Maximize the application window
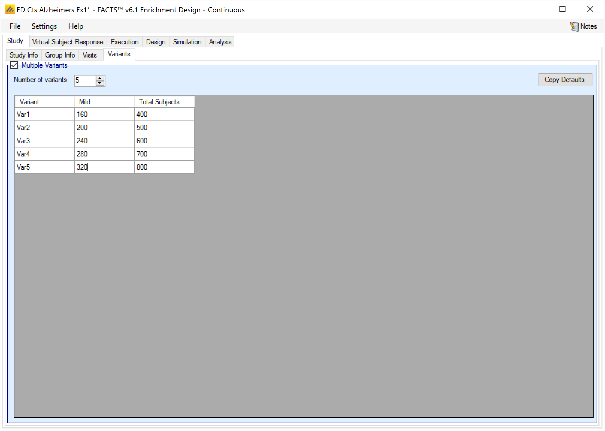Image resolution: width=605 pixels, height=431 pixels. tap(562, 9)
